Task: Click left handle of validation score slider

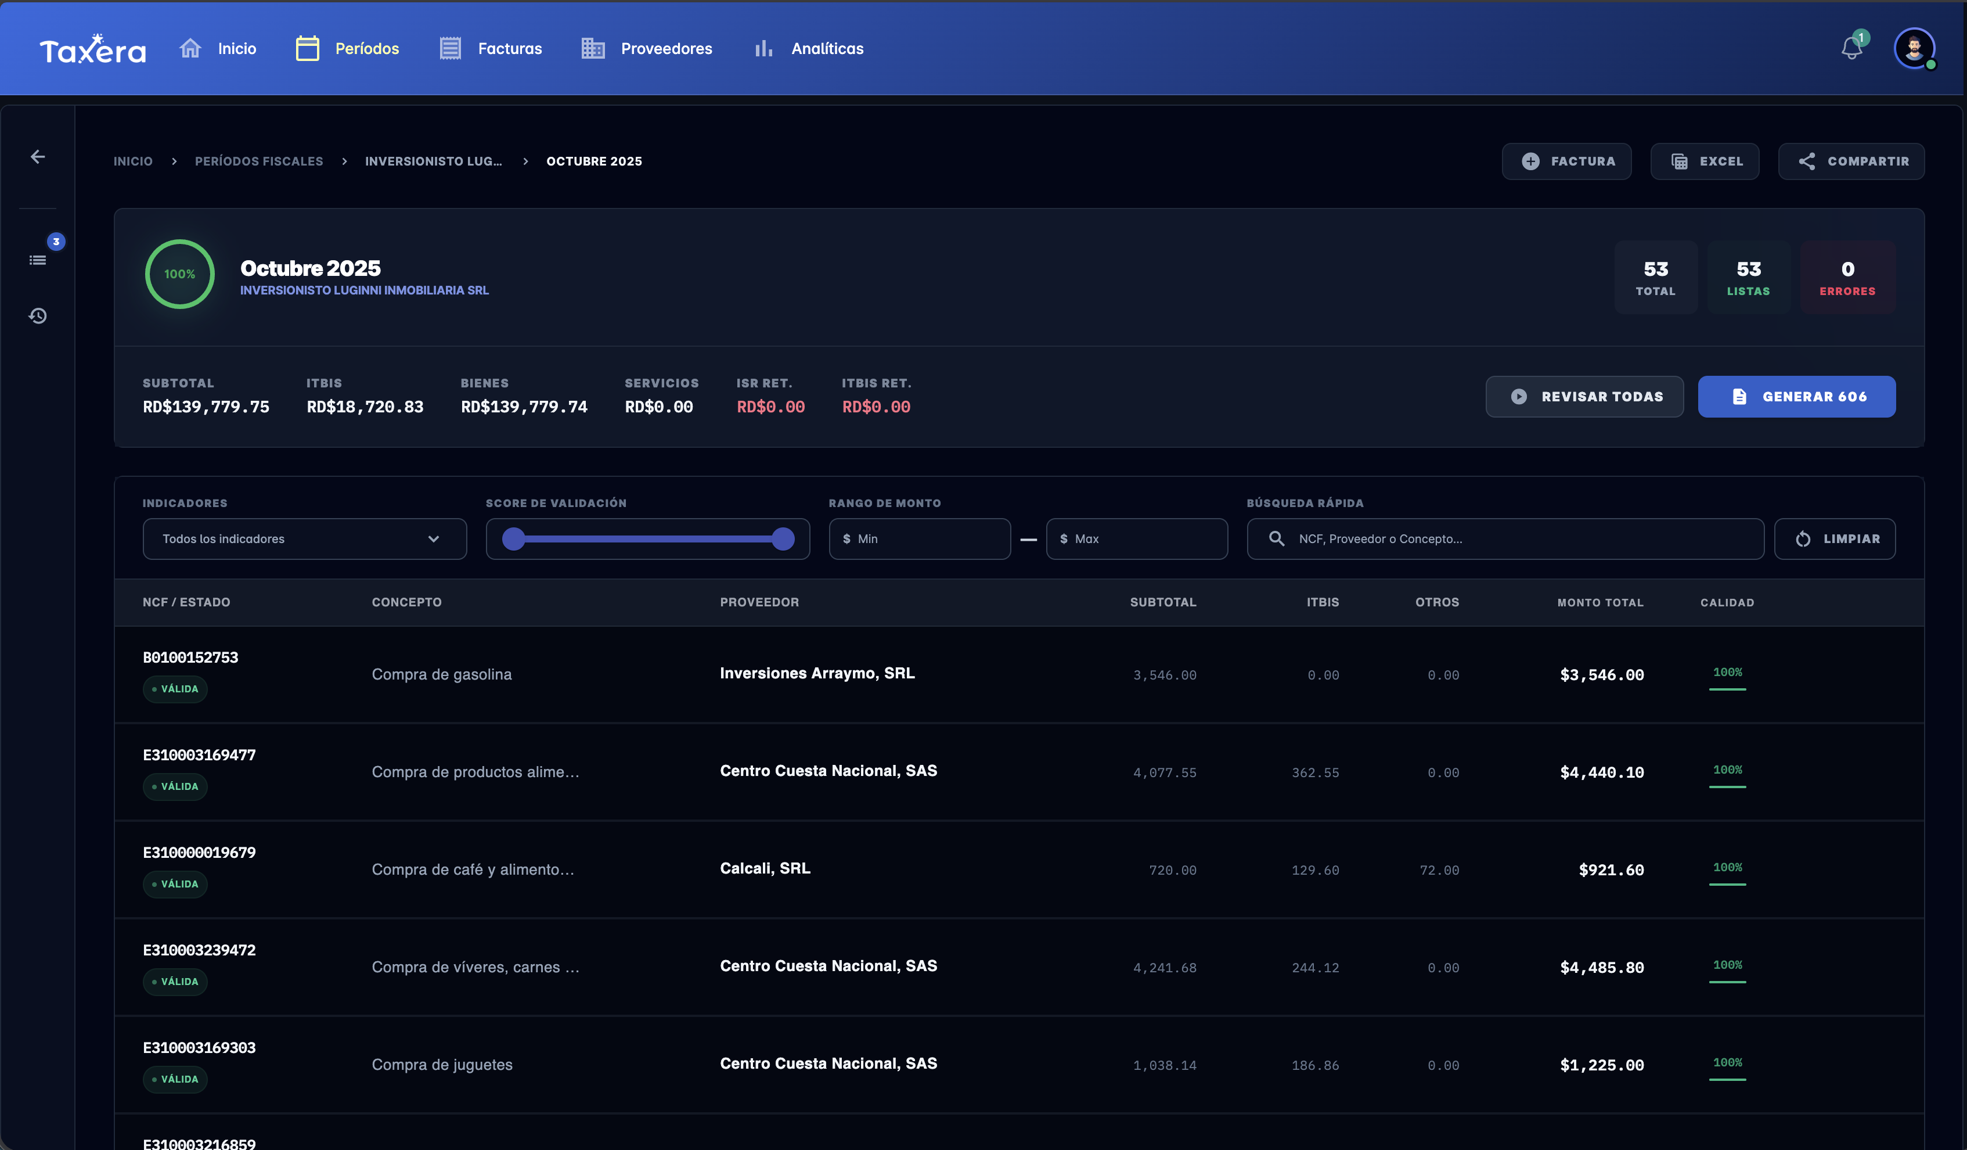Action: [514, 538]
